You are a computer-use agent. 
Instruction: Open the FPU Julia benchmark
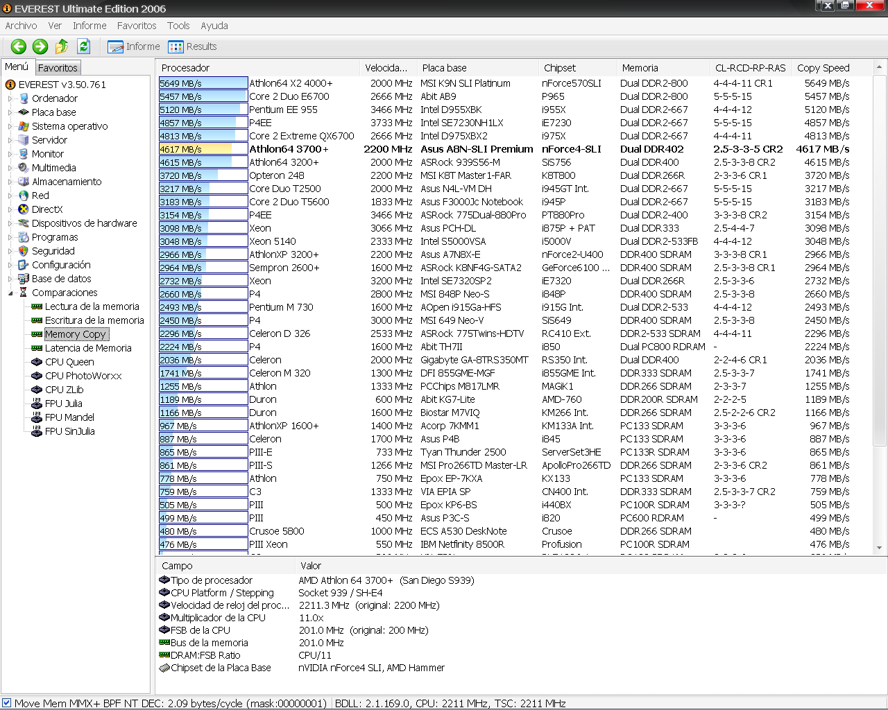tap(63, 404)
